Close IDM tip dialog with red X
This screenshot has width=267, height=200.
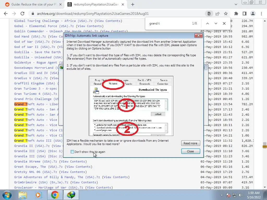click(198, 35)
